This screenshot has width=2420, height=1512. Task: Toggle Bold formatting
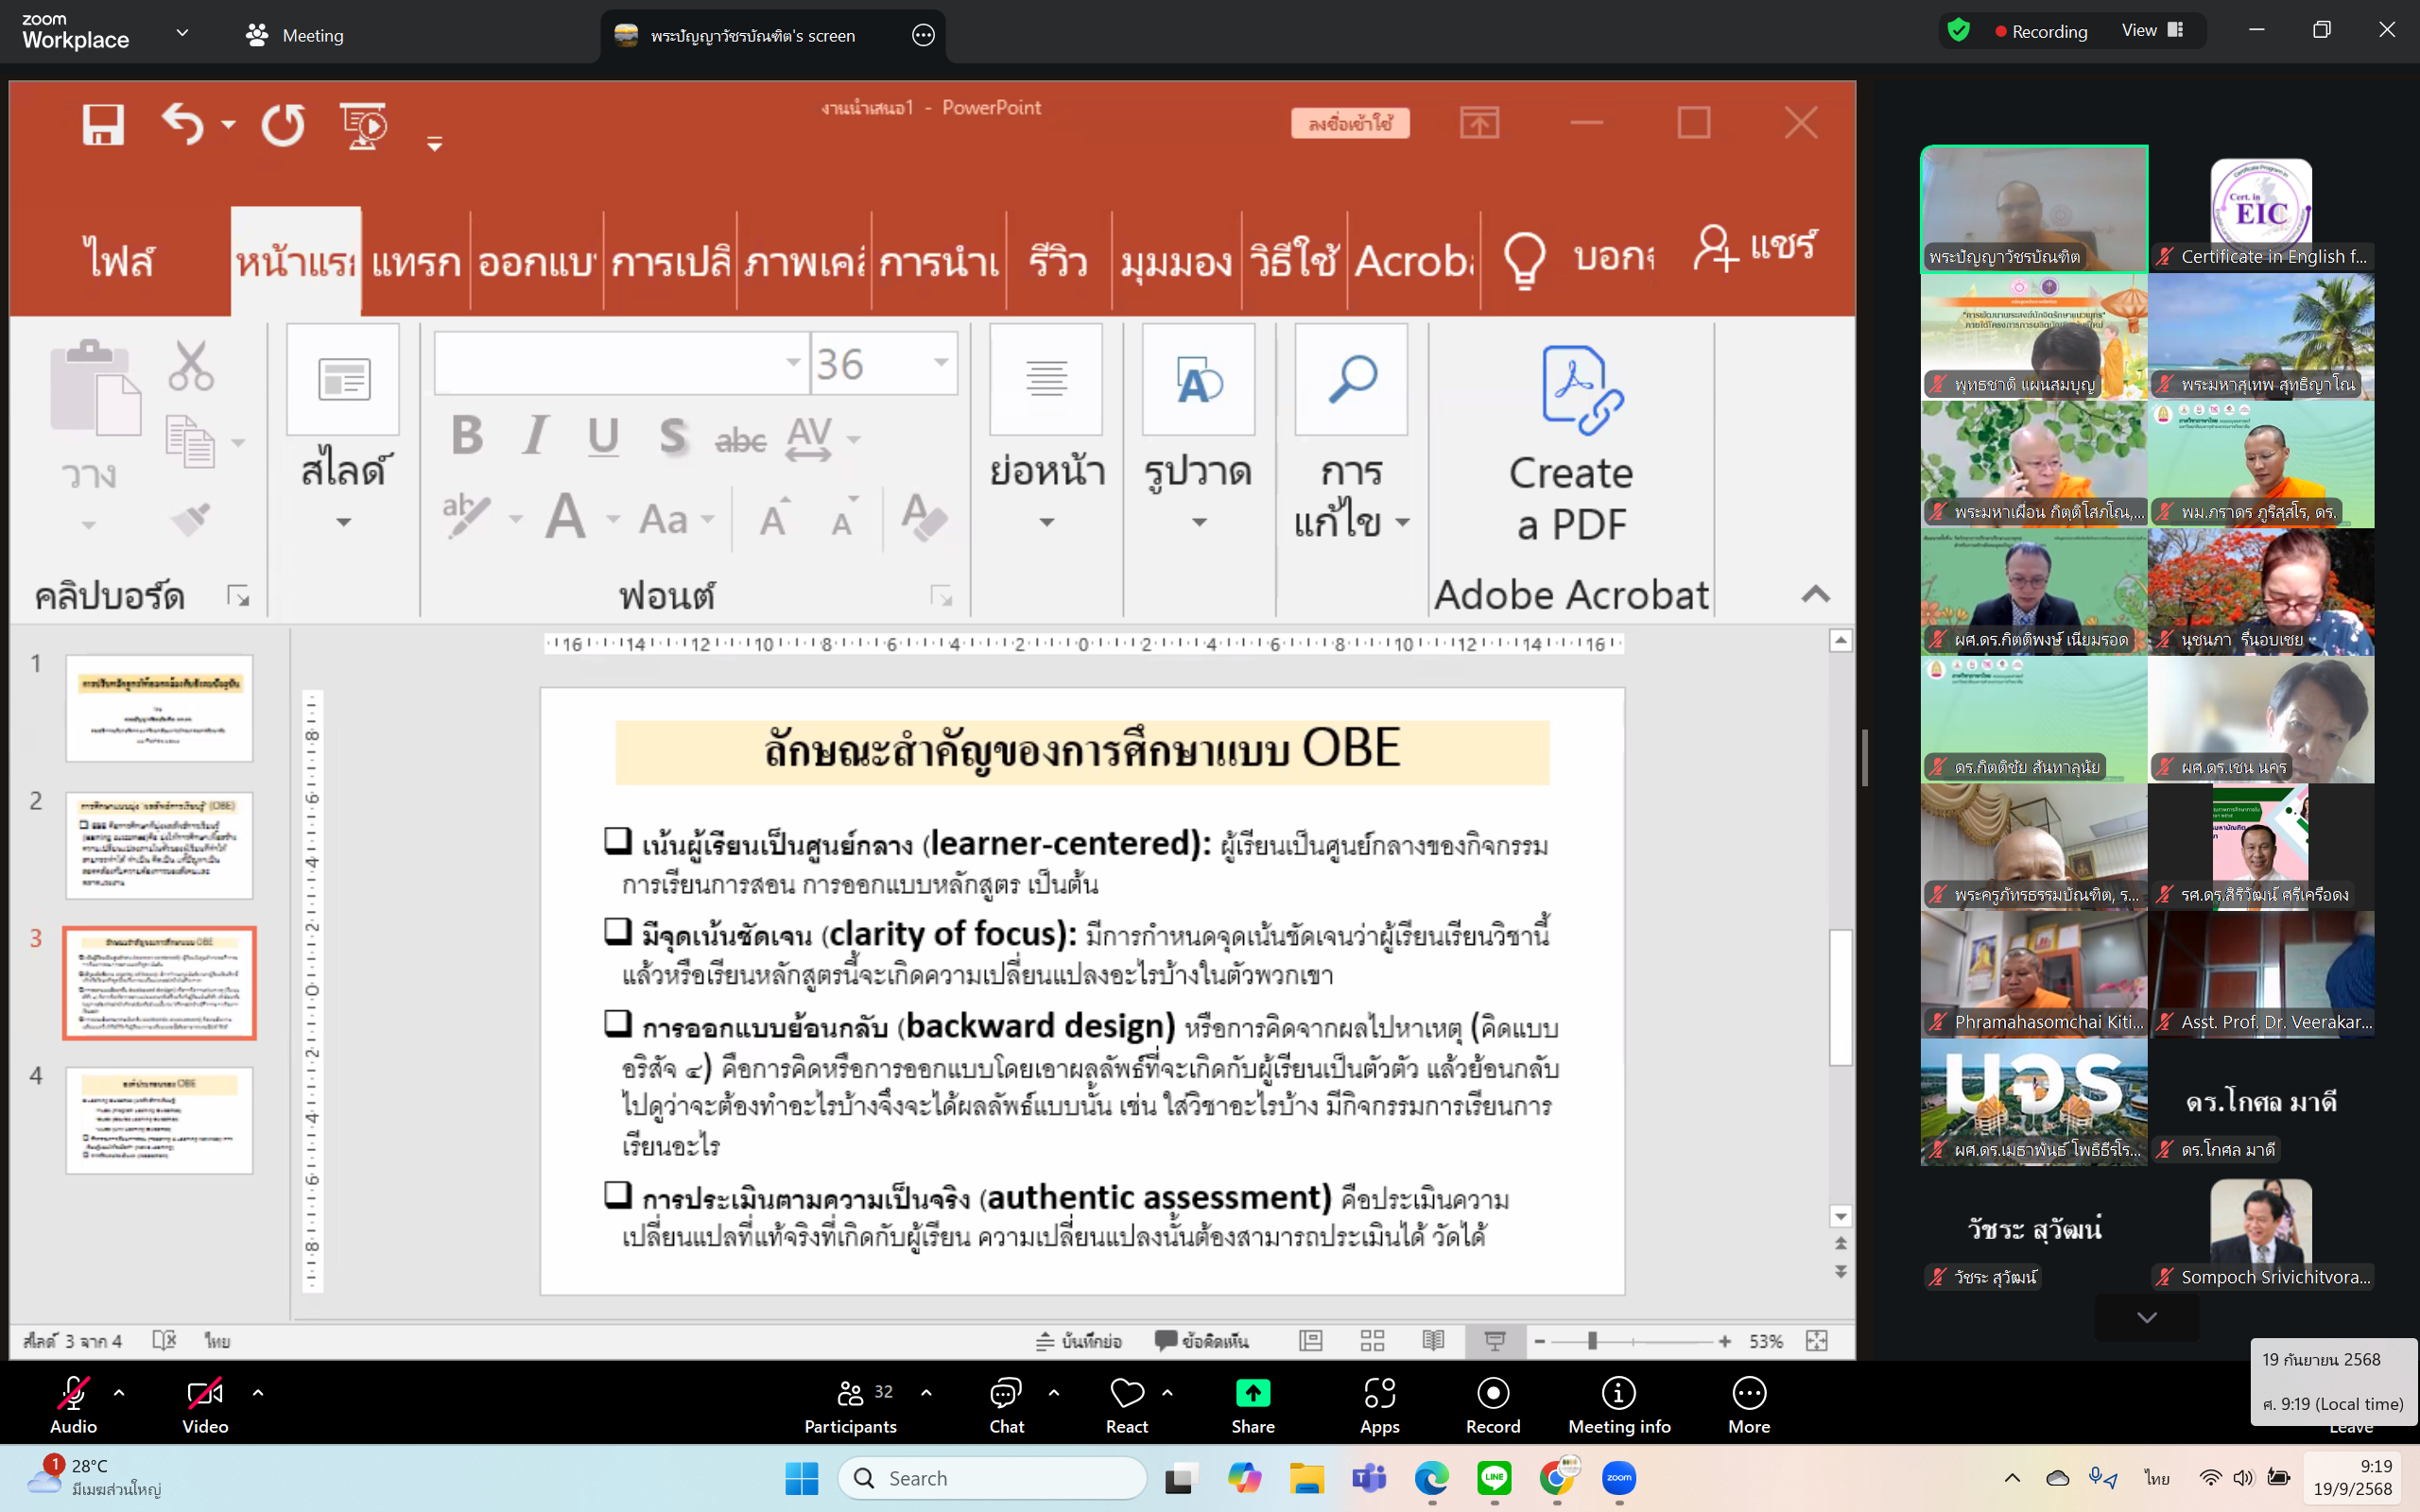[x=467, y=435]
